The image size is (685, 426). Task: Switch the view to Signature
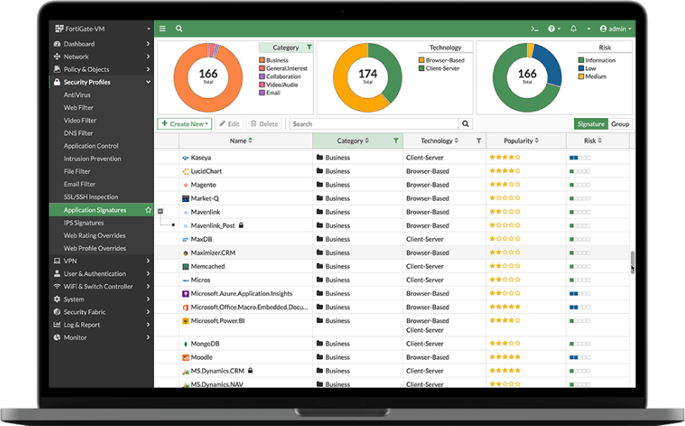[x=591, y=124]
